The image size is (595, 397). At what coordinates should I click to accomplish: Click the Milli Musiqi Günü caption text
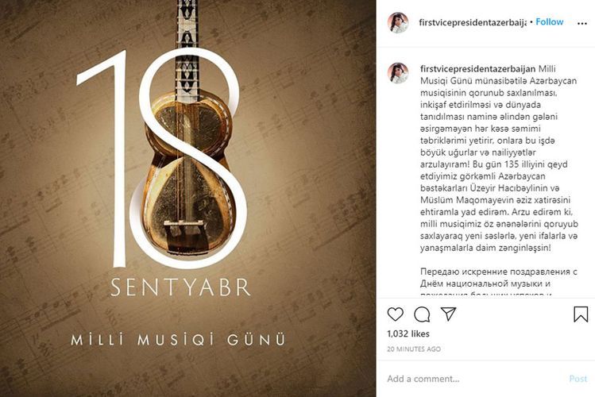pyautogui.click(x=178, y=339)
